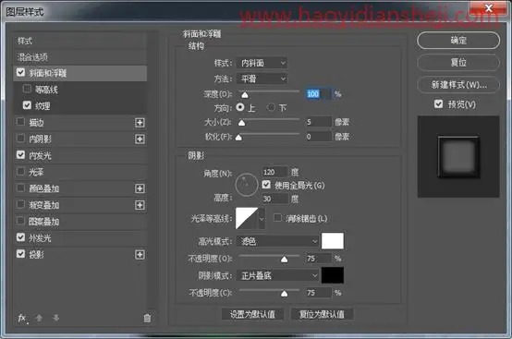Enable the 图案叠加 checkbox
Viewport: 512px width, 339px height.
coord(20,221)
